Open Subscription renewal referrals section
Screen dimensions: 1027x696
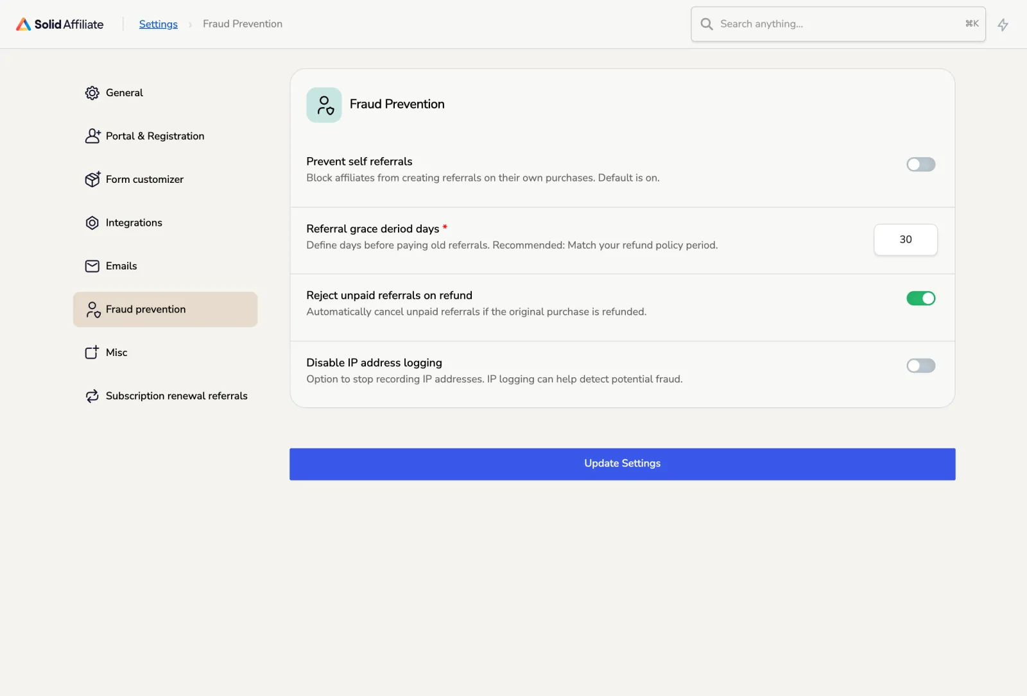pyautogui.click(x=165, y=396)
